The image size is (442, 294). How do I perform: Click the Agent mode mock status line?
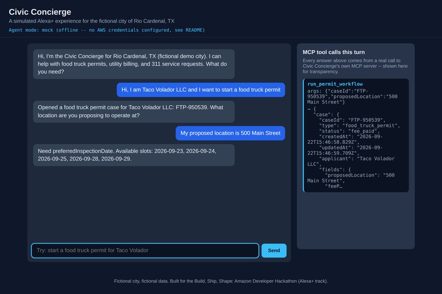(x=106, y=30)
